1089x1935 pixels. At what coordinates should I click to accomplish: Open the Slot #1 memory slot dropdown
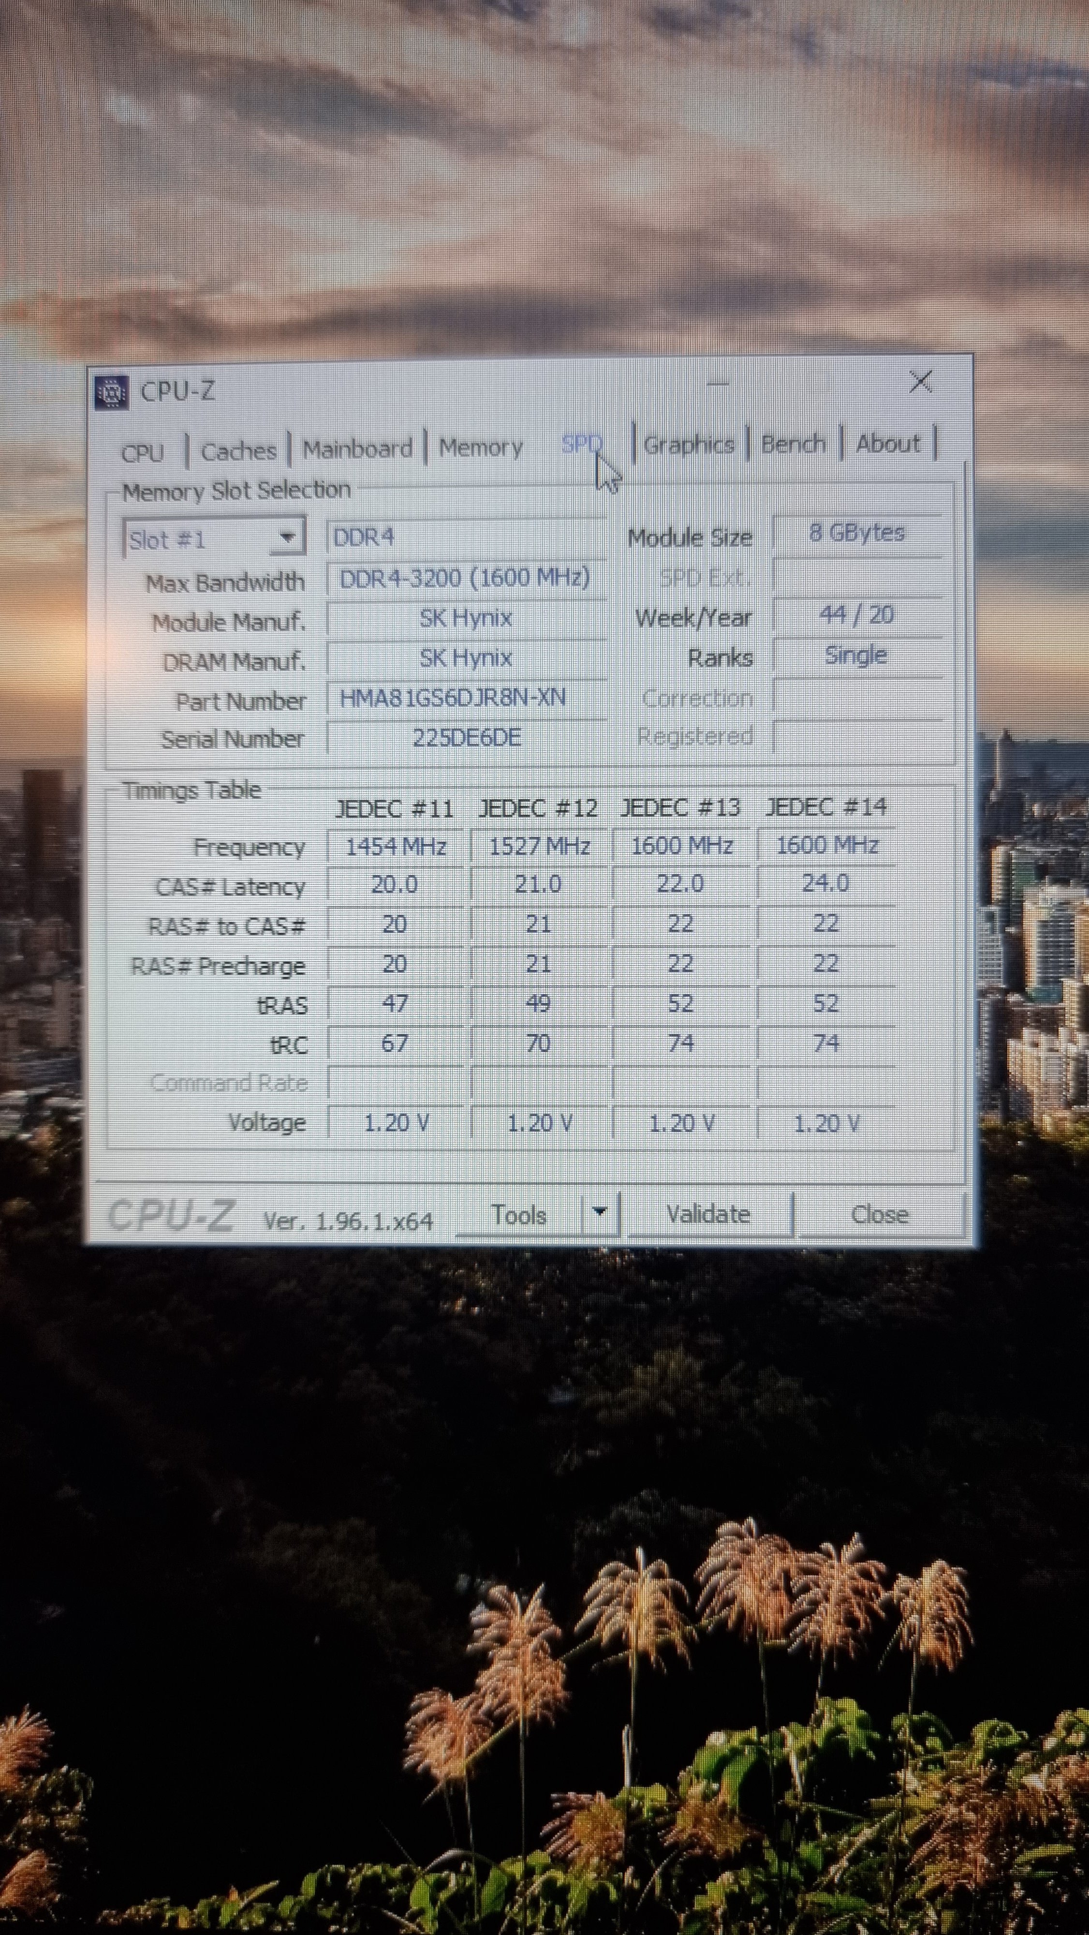286,538
